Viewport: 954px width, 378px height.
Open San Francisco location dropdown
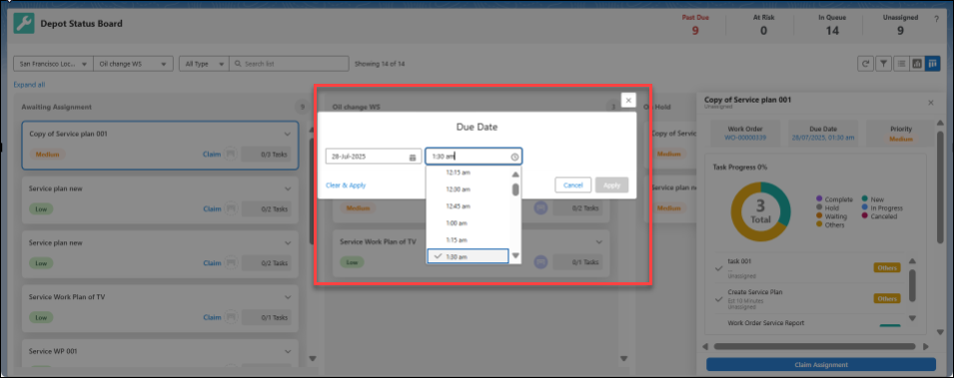coord(53,63)
